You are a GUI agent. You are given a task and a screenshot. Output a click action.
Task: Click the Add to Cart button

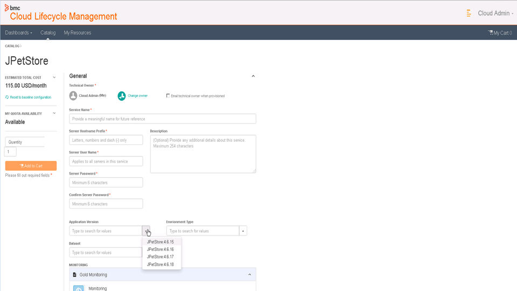(x=31, y=165)
